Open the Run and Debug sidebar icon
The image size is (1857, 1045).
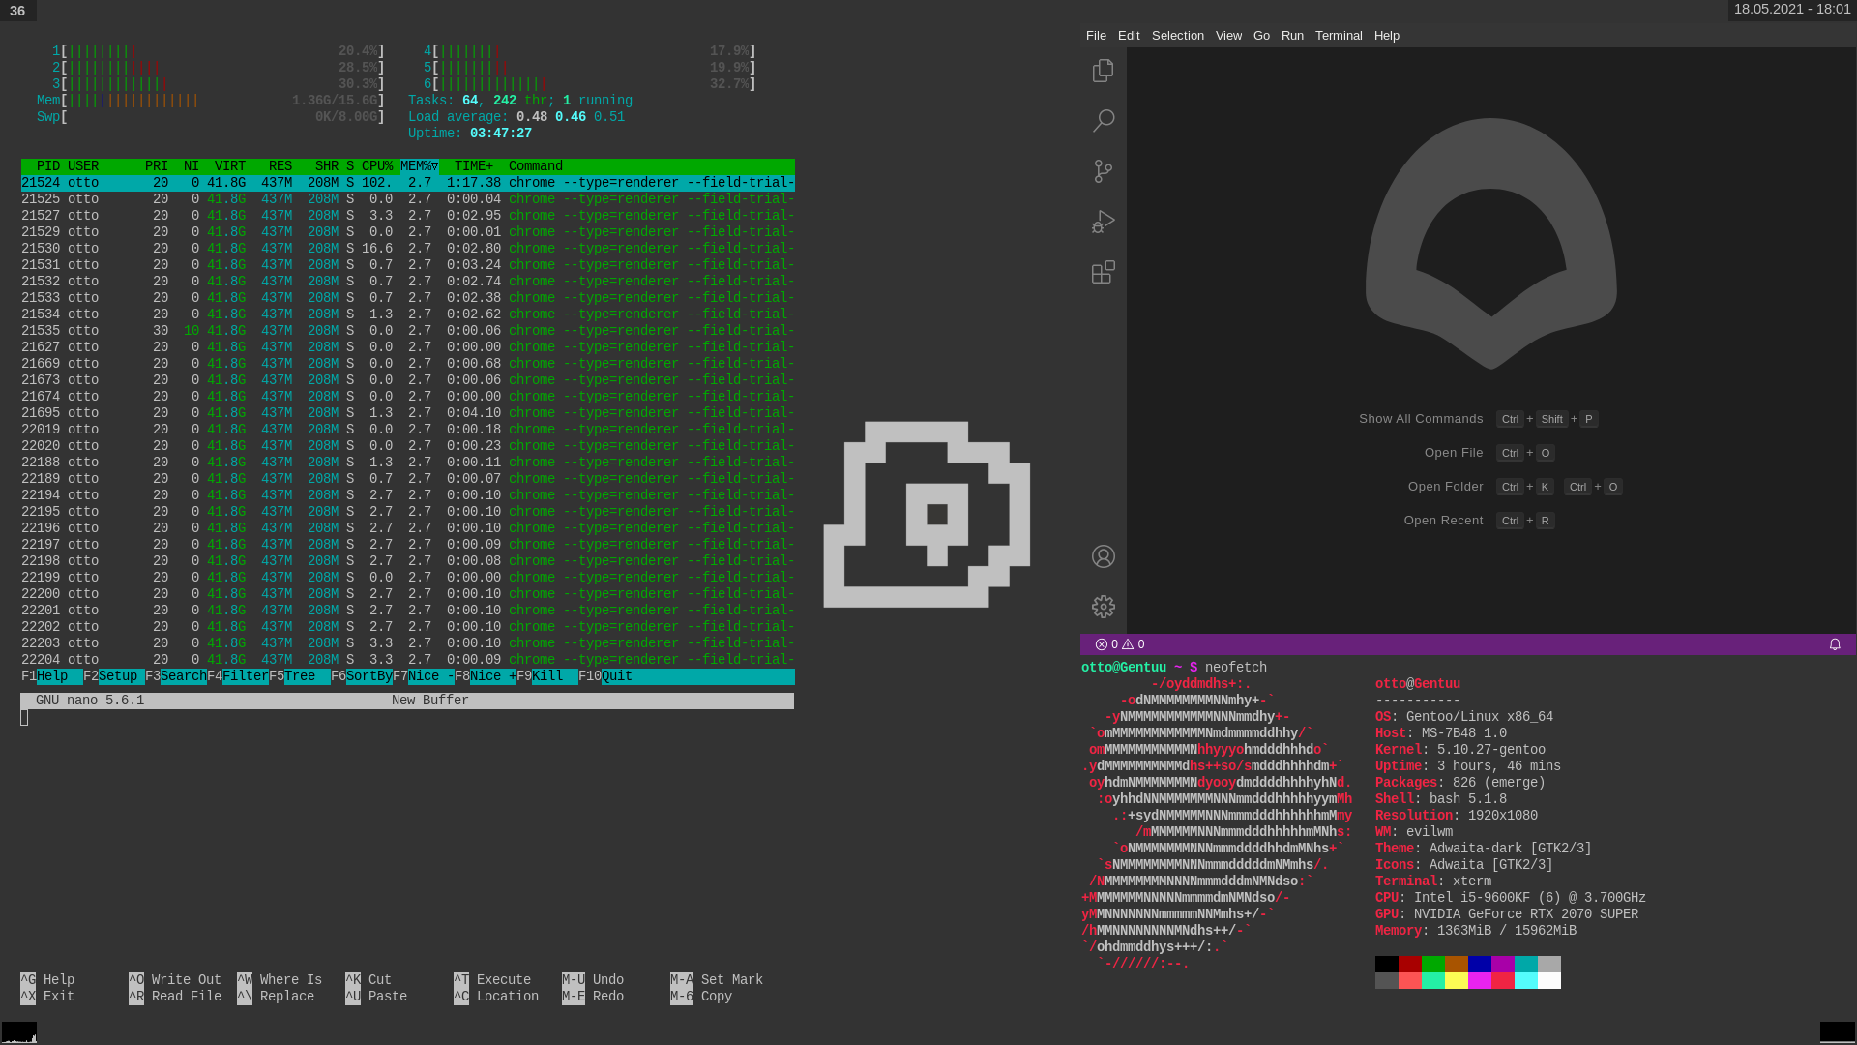(1103, 222)
